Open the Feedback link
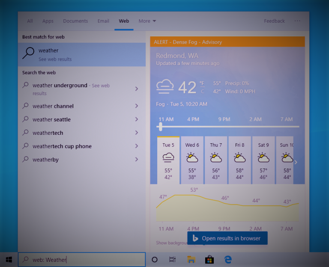The height and width of the screenshot is (267, 329). (x=274, y=21)
